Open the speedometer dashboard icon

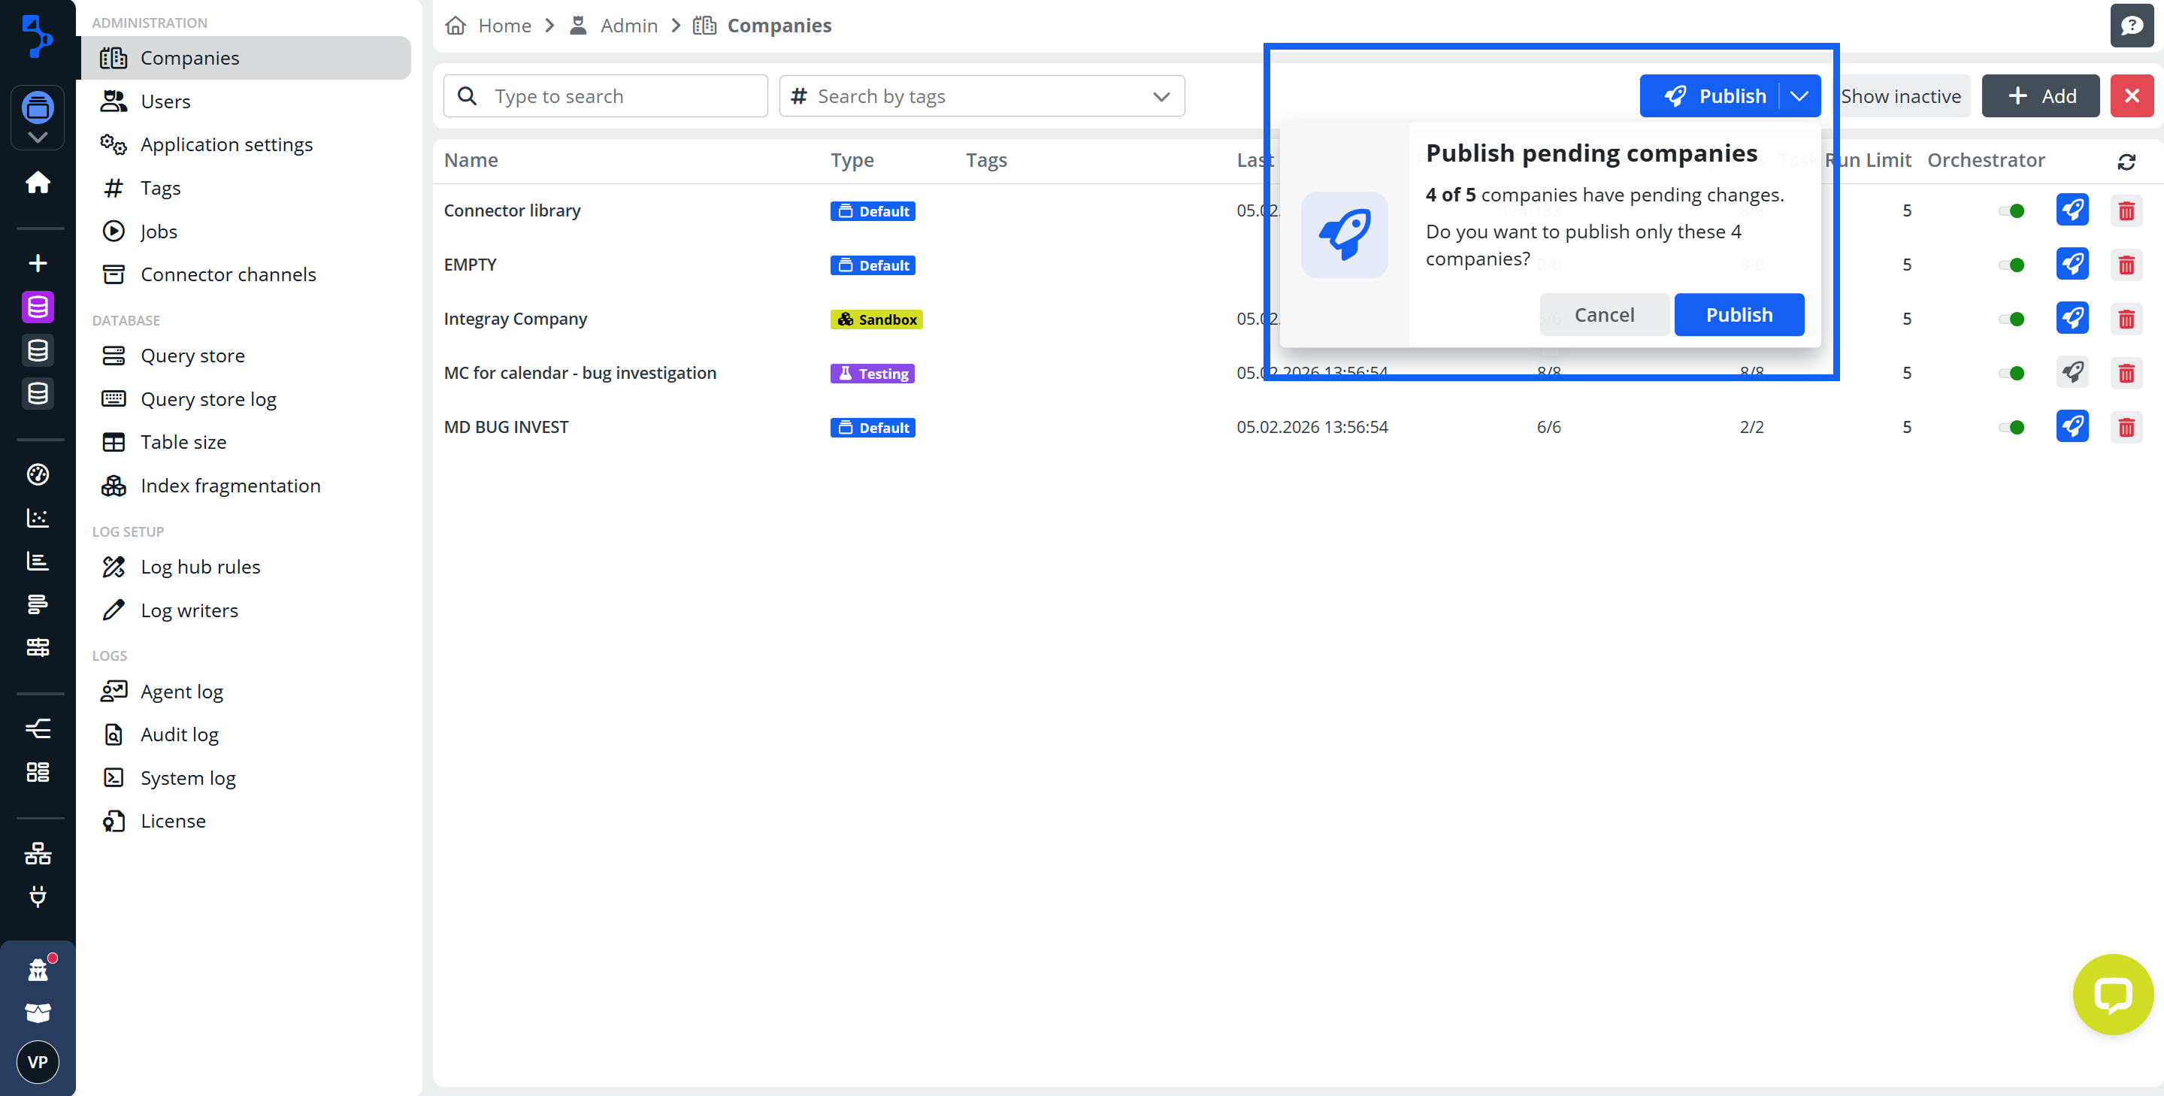[x=37, y=474]
